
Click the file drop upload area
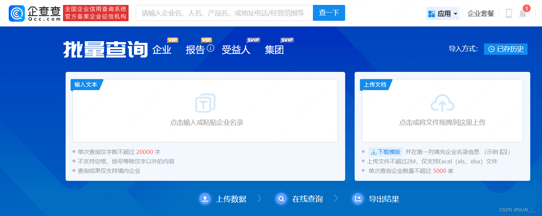click(442, 110)
